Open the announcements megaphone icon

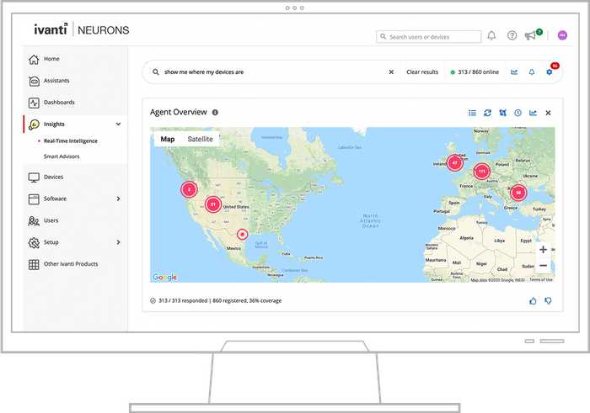point(530,35)
